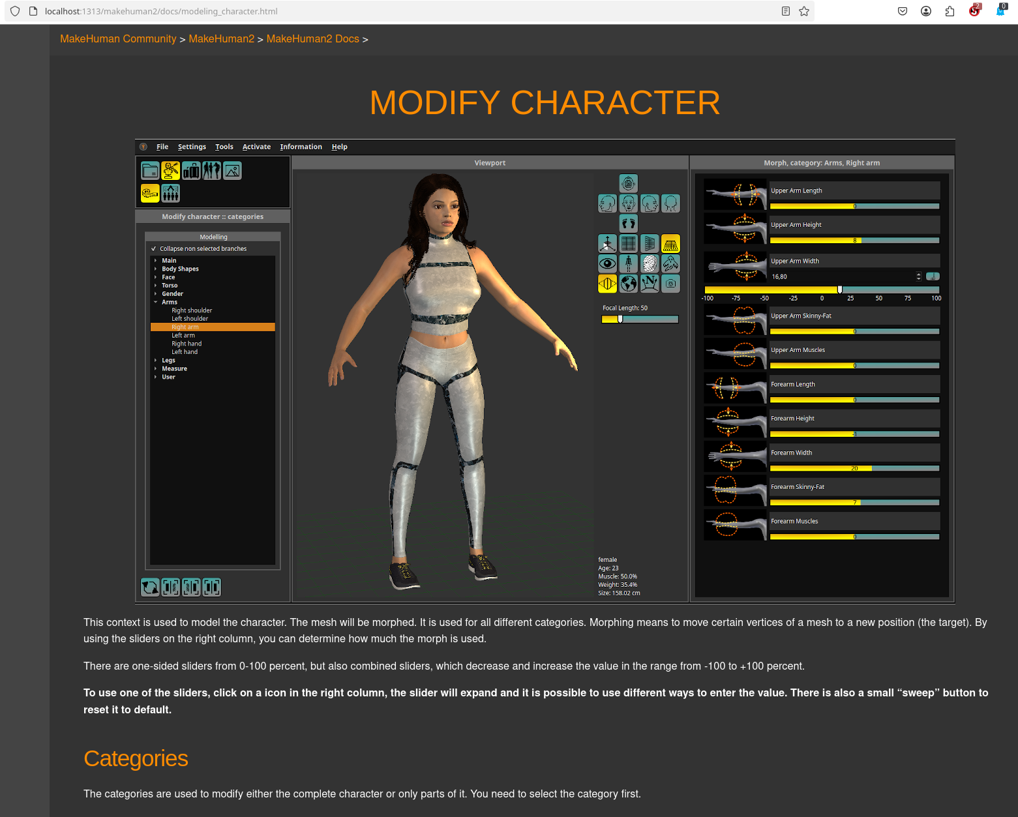Collapse the Arms tree branch

[155, 303]
